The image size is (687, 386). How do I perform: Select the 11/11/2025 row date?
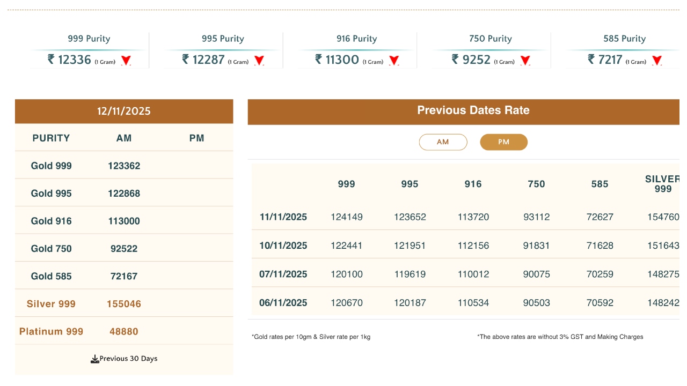click(x=283, y=217)
